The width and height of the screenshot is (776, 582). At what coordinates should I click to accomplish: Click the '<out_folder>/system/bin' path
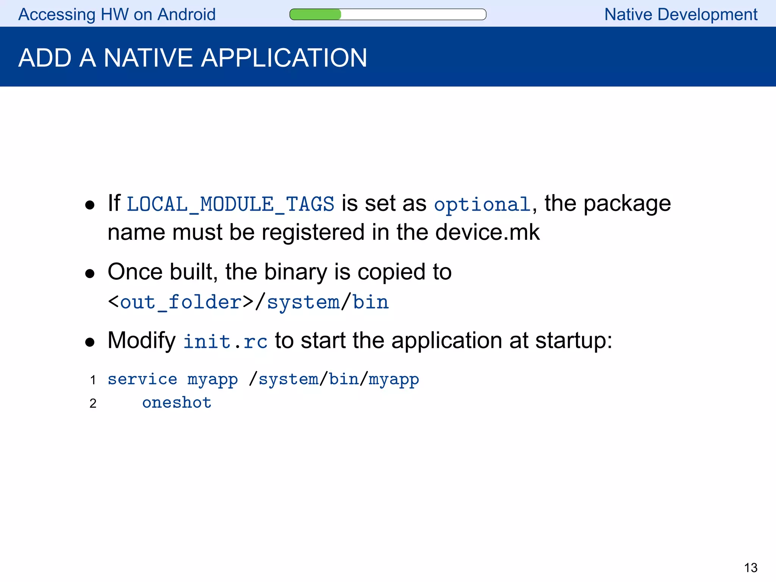click(249, 302)
